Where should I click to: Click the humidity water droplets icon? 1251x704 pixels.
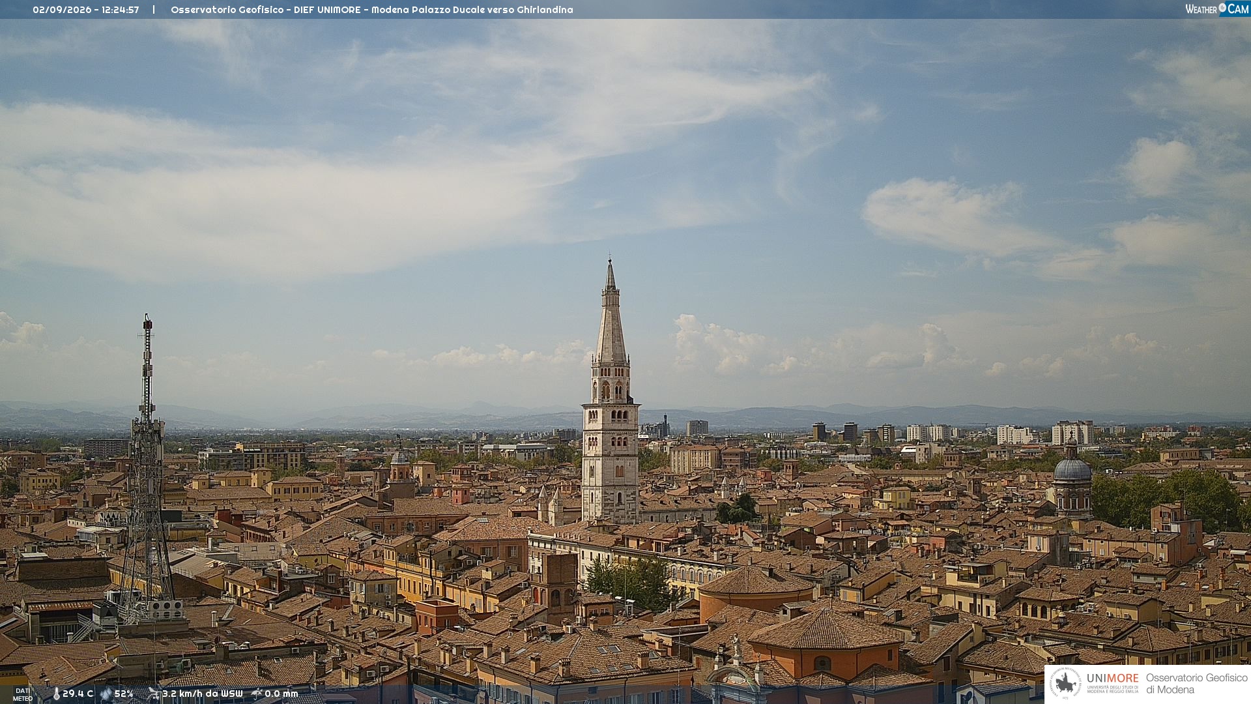point(106,694)
